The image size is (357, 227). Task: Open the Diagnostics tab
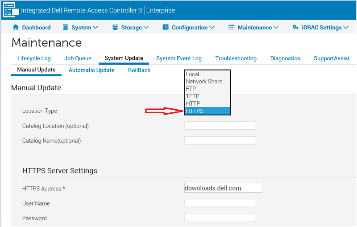285,58
